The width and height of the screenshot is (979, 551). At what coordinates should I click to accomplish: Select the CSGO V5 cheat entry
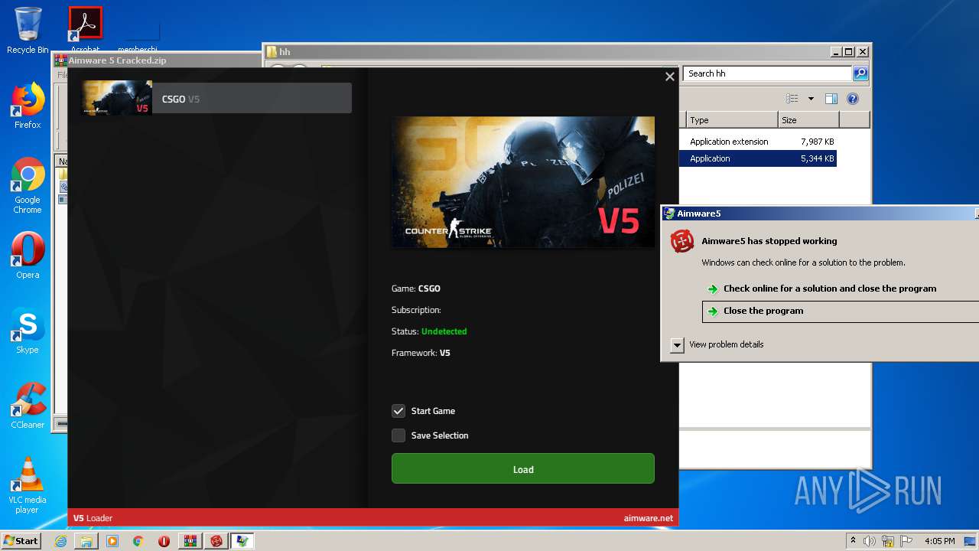click(216, 98)
